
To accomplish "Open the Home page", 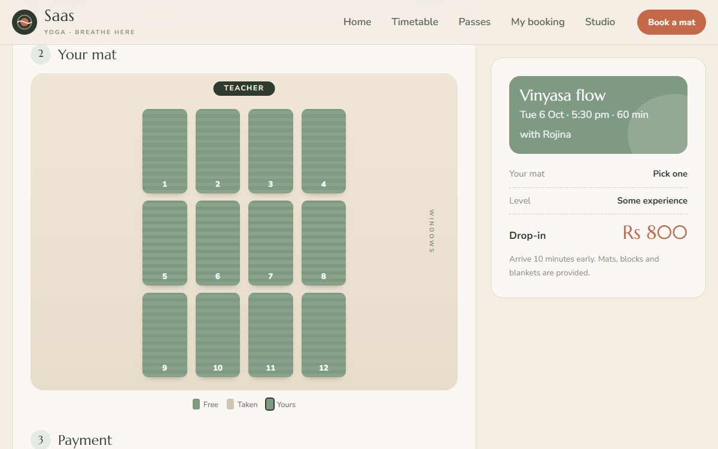I will coord(357,22).
